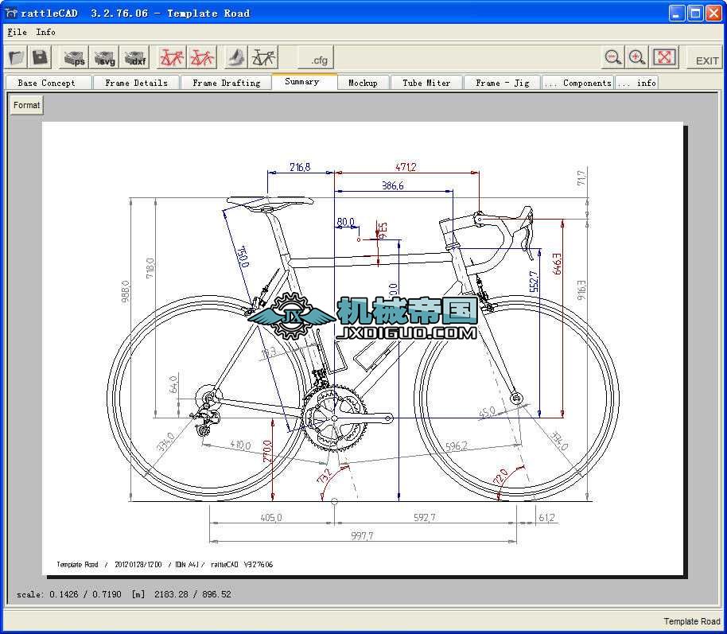The width and height of the screenshot is (727, 634).
Task: Click the 471,2 dimension at top
Action: pyautogui.click(x=406, y=167)
